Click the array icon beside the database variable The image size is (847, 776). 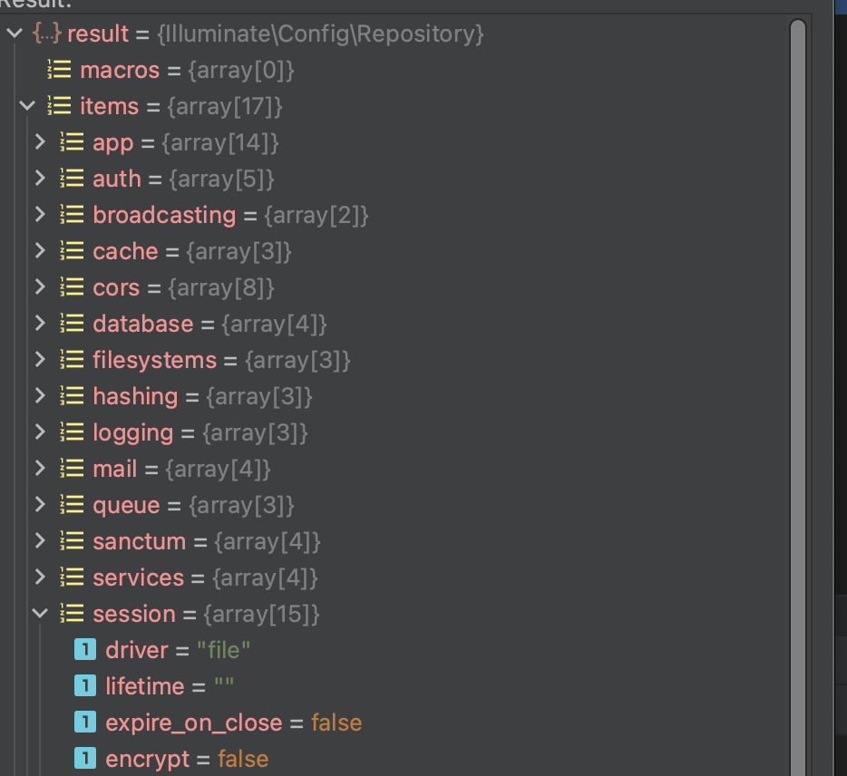[x=72, y=324]
